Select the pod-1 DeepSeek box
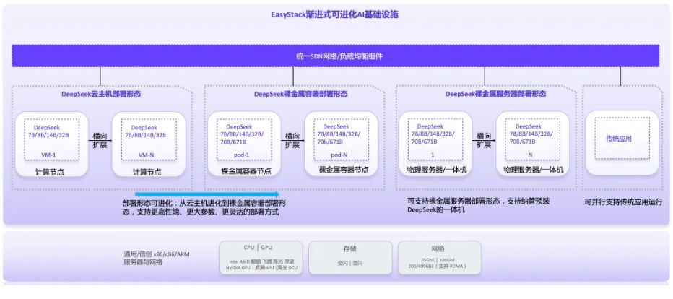The height and width of the screenshot is (299, 673). coord(244,140)
